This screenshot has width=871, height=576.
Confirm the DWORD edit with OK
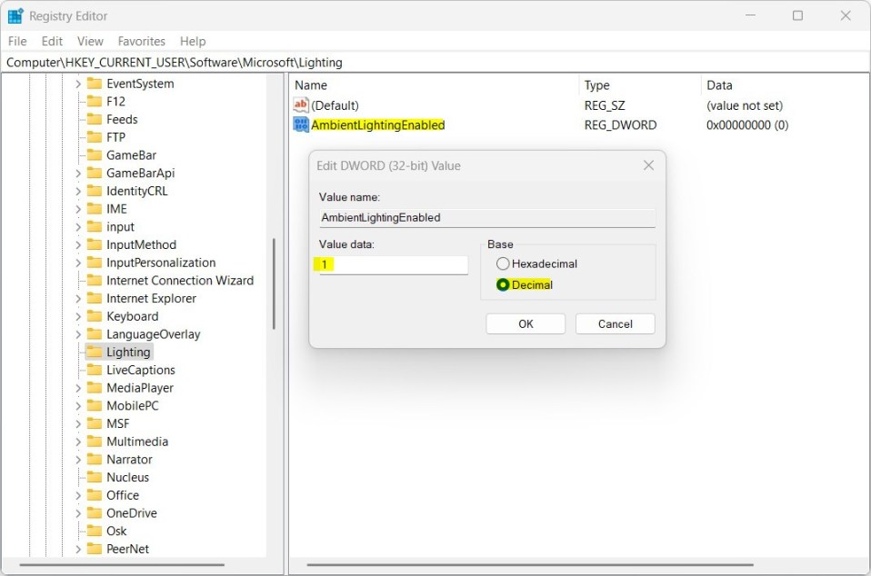526,323
